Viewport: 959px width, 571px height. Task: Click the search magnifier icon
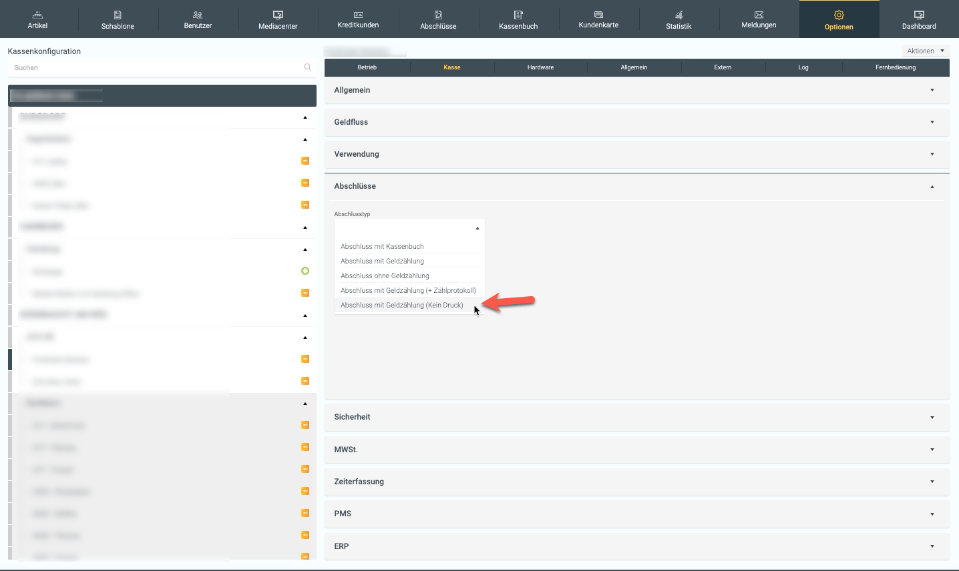click(307, 67)
